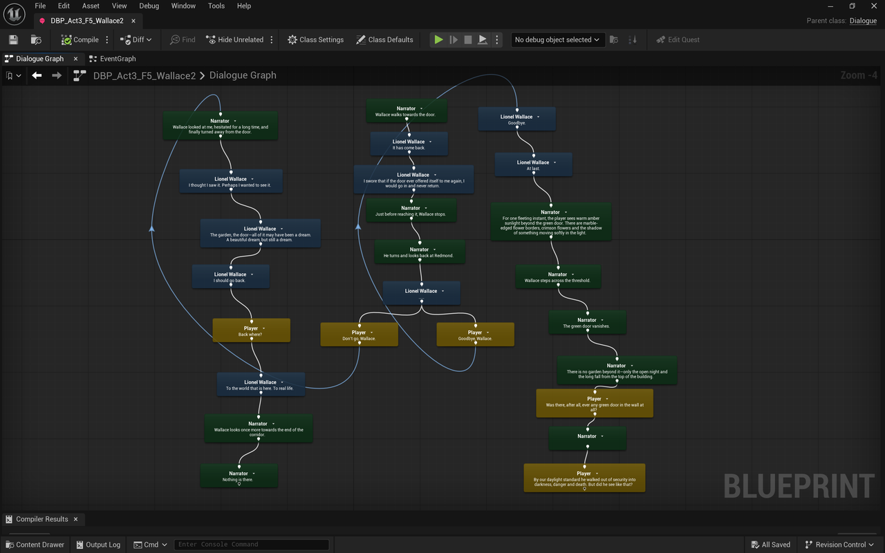Focus the Enter Console Command field
This screenshot has height=553, width=885.
pos(252,545)
